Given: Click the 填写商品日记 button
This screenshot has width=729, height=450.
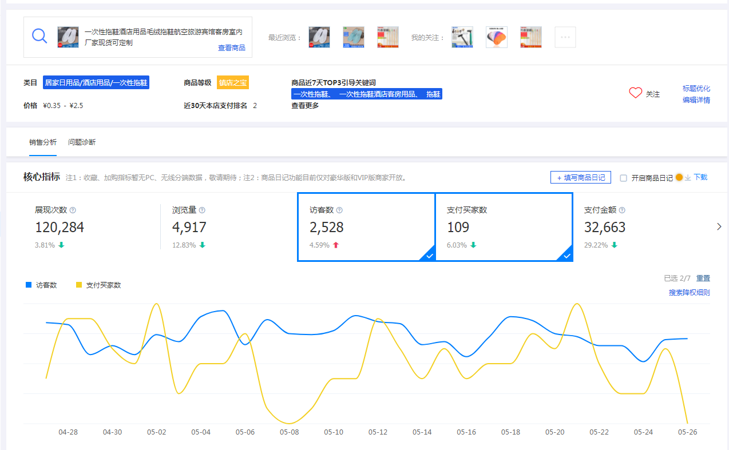Looking at the screenshot, I should pyautogui.click(x=580, y=178).
